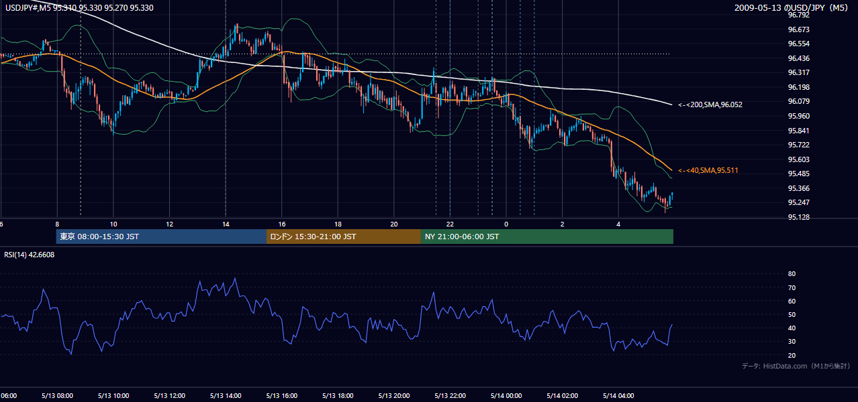Click the 5/13 16:00 time axis label
The height and width of the screenshot is (402, 858).
(x=282, y=396)
